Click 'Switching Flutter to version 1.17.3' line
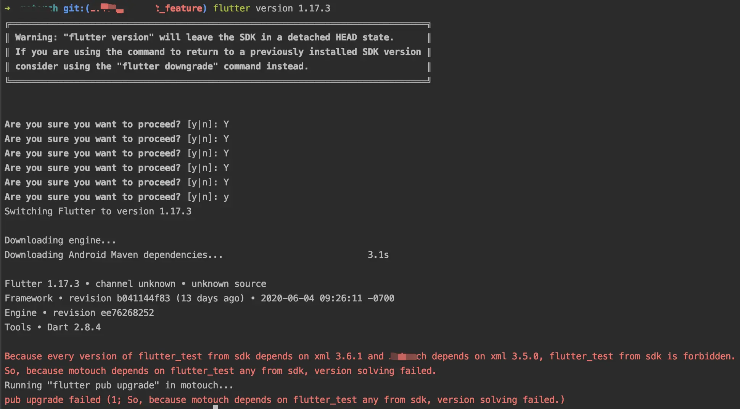The height and width of the screenshot is (409, 740). [98, 211]
